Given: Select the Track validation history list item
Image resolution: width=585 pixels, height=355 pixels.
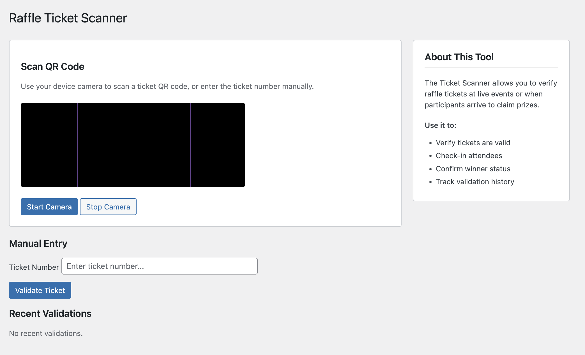Looking at the screenshot, I should click(475, 182).
